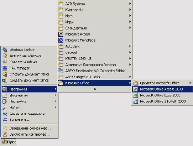Screen dimensions: 193x146
Task: Click the Игры folder icon
Action: [61, 22]
